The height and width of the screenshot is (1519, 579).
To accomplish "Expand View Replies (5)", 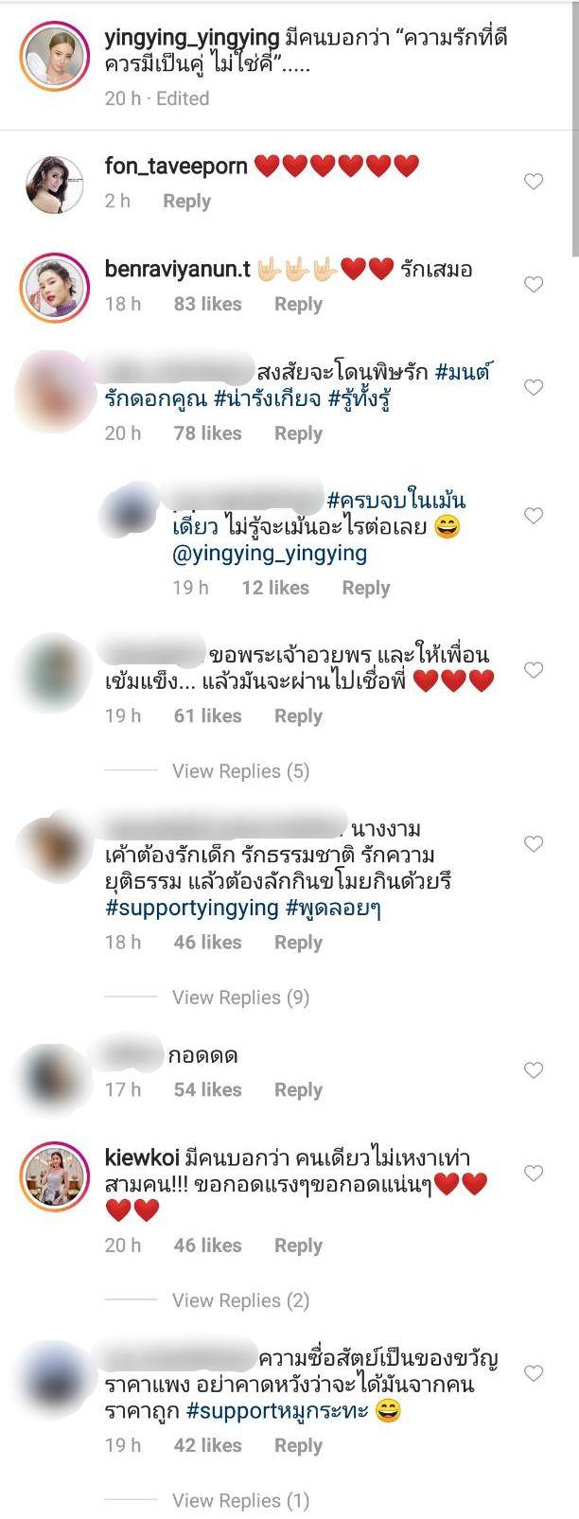I will point(240,771).
